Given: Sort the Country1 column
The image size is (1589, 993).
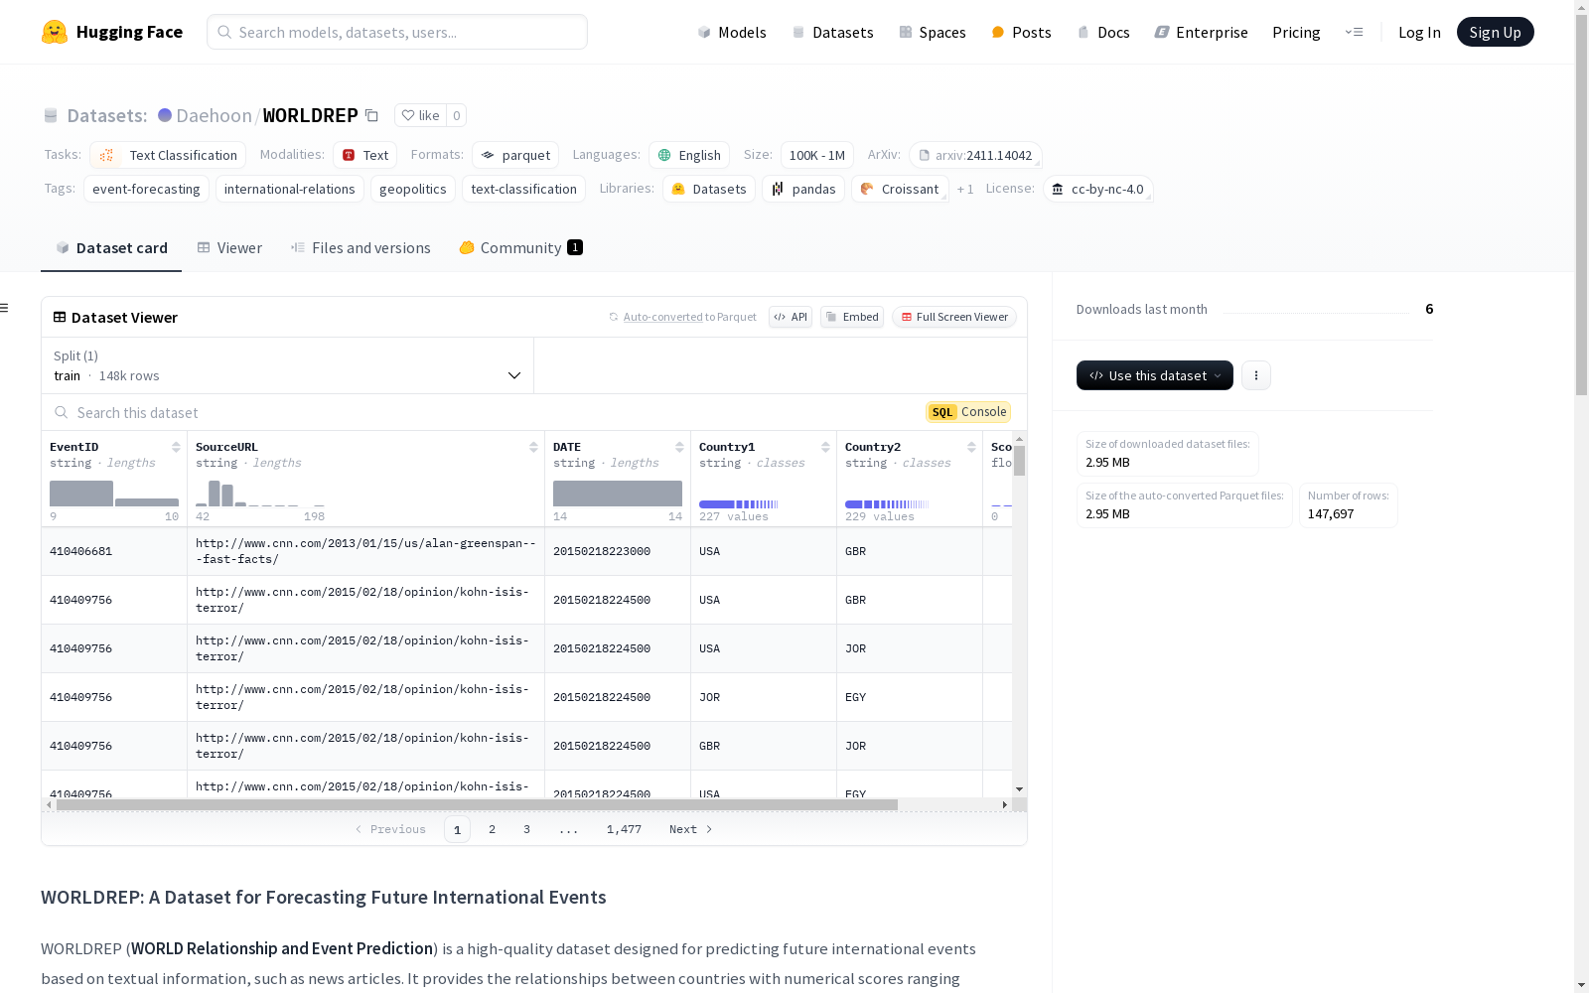Looking at the screenshot, I should click(x=825, y=447).
